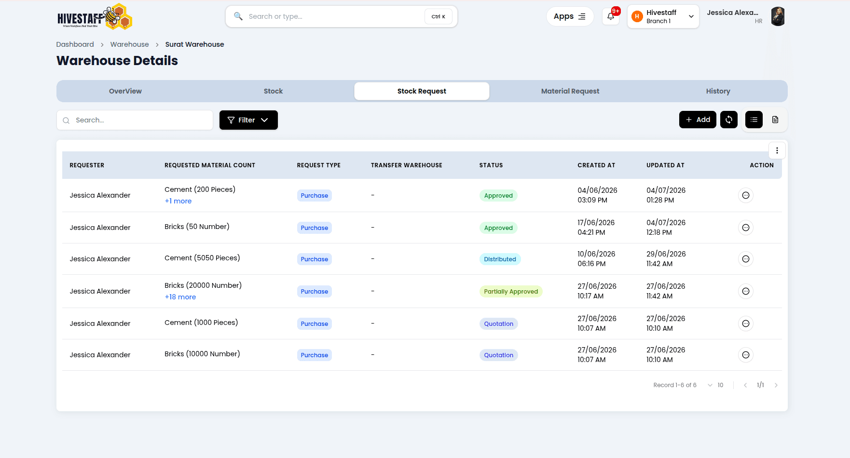
Task: Open the History tab
Action: tap(718, 91)
